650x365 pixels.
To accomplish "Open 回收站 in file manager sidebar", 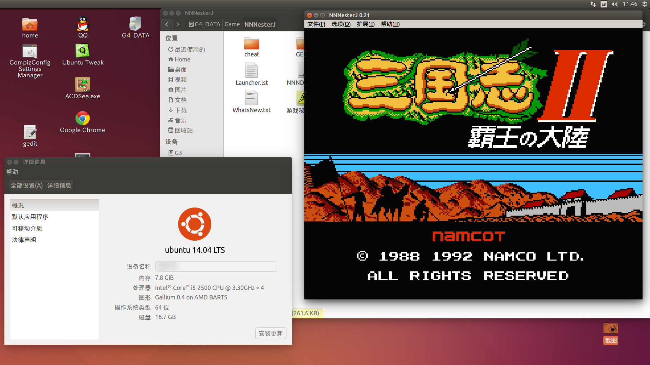I will click(x=180, y=130).
